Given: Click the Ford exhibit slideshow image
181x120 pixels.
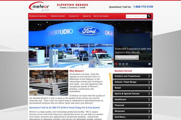Looking at the screenshot, I should coord(71,44).
